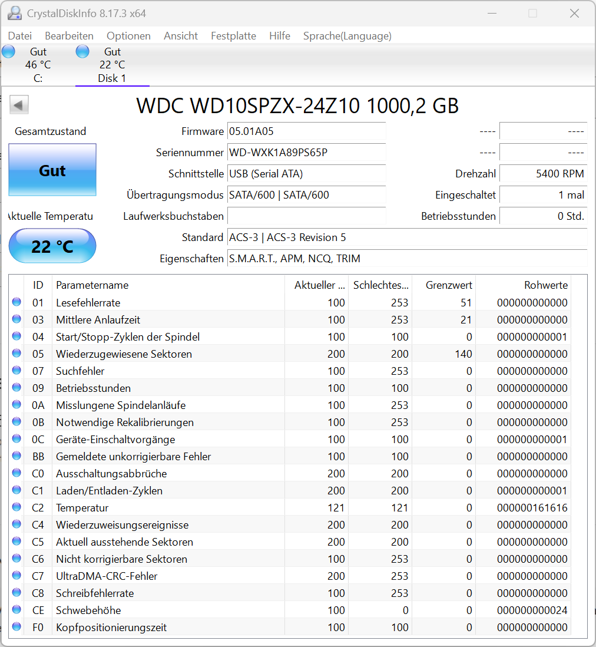Open the Optionen menu

pos(129,36)
